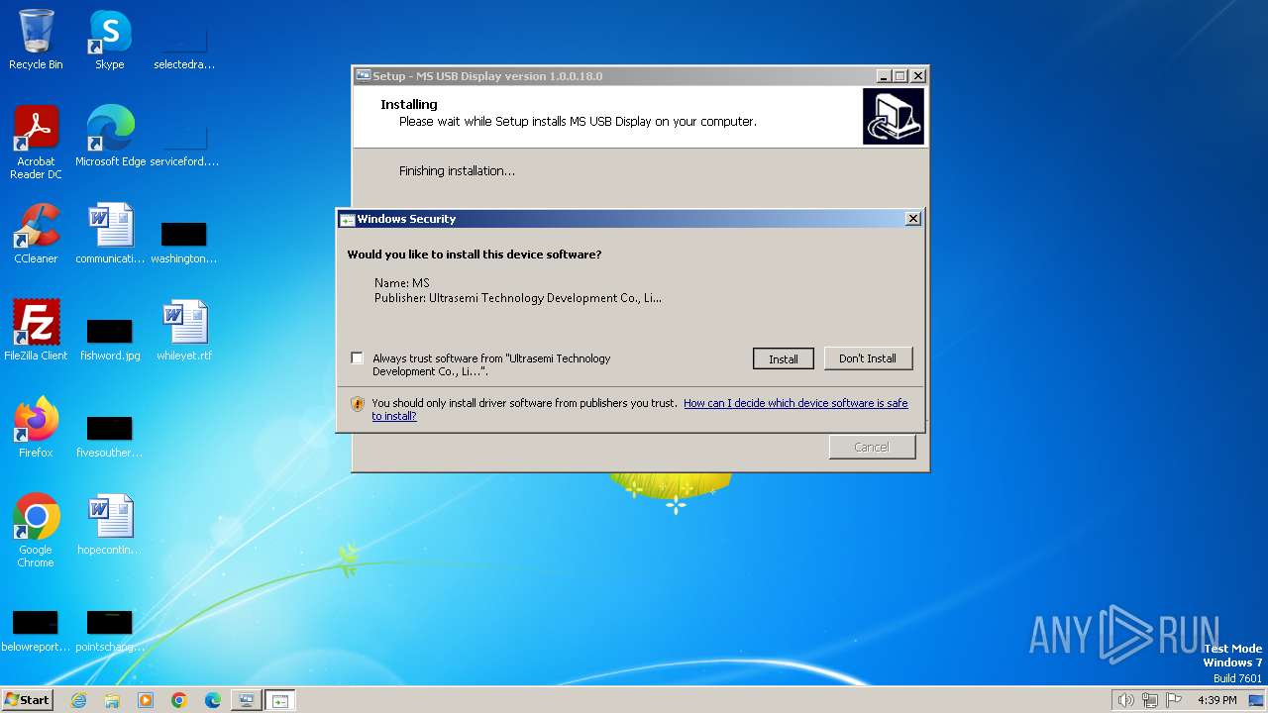This screenshot has width=1268, height=713.
Task: Click the Setup window title bar icon
Action: tap(364, 76)
